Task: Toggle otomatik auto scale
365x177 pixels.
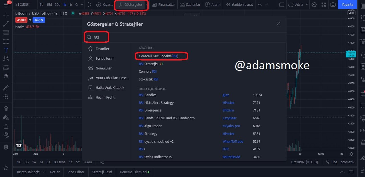Action: click(x=348, y=162)
